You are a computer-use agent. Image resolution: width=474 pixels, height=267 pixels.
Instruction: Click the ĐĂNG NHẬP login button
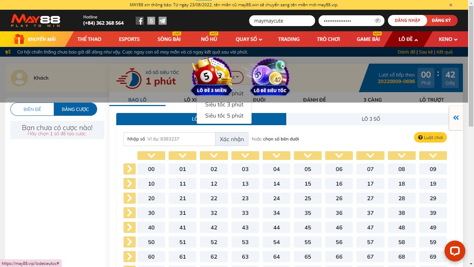[x=407, y=21]
